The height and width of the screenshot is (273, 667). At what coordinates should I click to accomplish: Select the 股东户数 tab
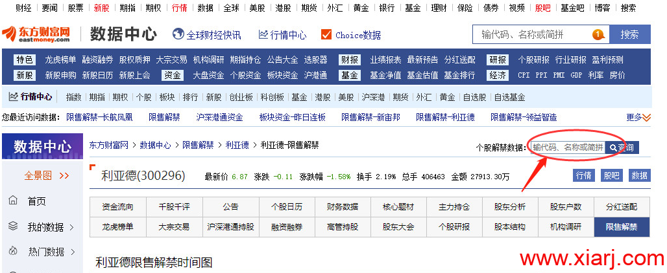pyautogui.click(x=566, y=207)
